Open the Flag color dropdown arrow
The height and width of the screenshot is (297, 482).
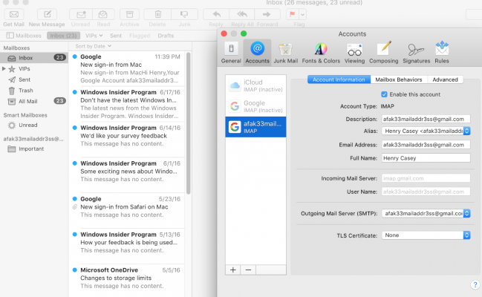(302, 14)
